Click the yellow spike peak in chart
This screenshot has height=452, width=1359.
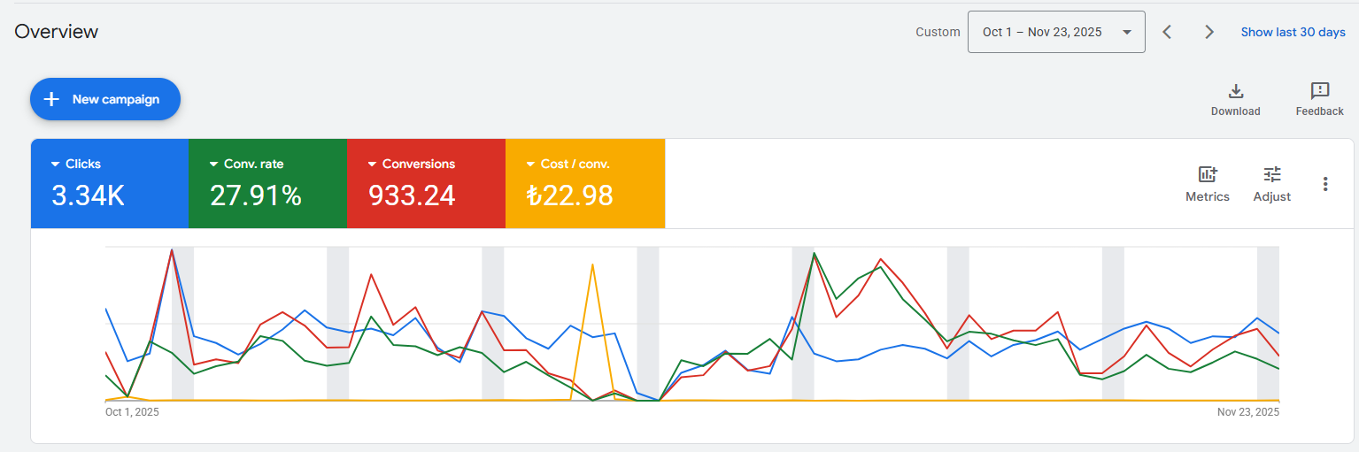coord(591,264)
